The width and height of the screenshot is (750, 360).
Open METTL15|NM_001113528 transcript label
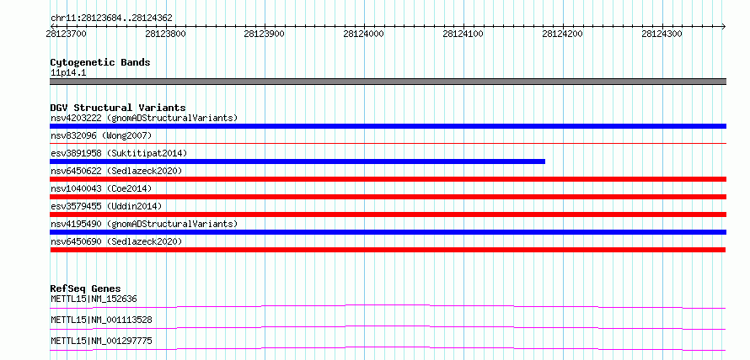(101, 320)
